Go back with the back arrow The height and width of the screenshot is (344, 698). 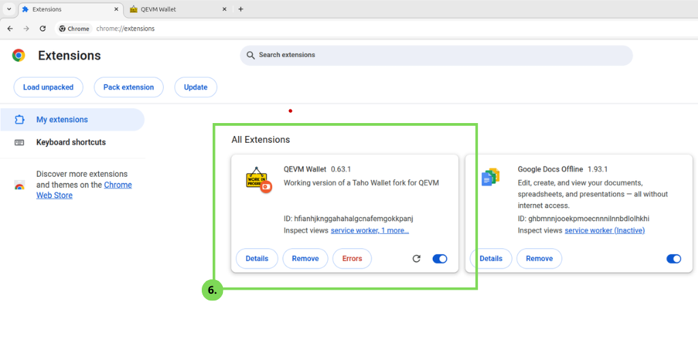(x=10, y=29)
